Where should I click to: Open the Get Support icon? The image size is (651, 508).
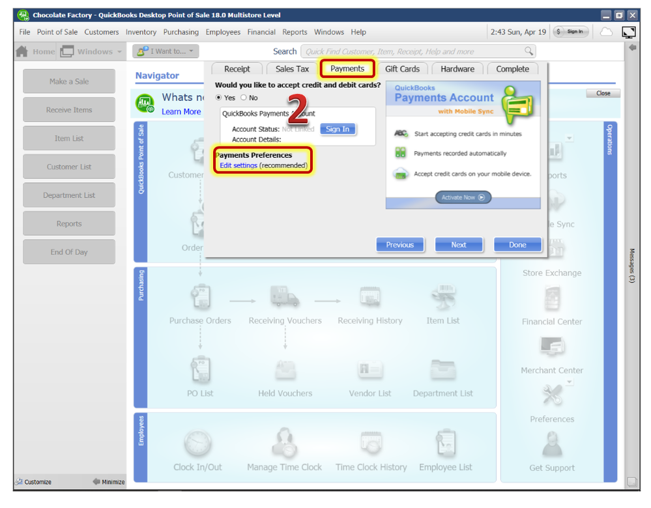(552, 444)
